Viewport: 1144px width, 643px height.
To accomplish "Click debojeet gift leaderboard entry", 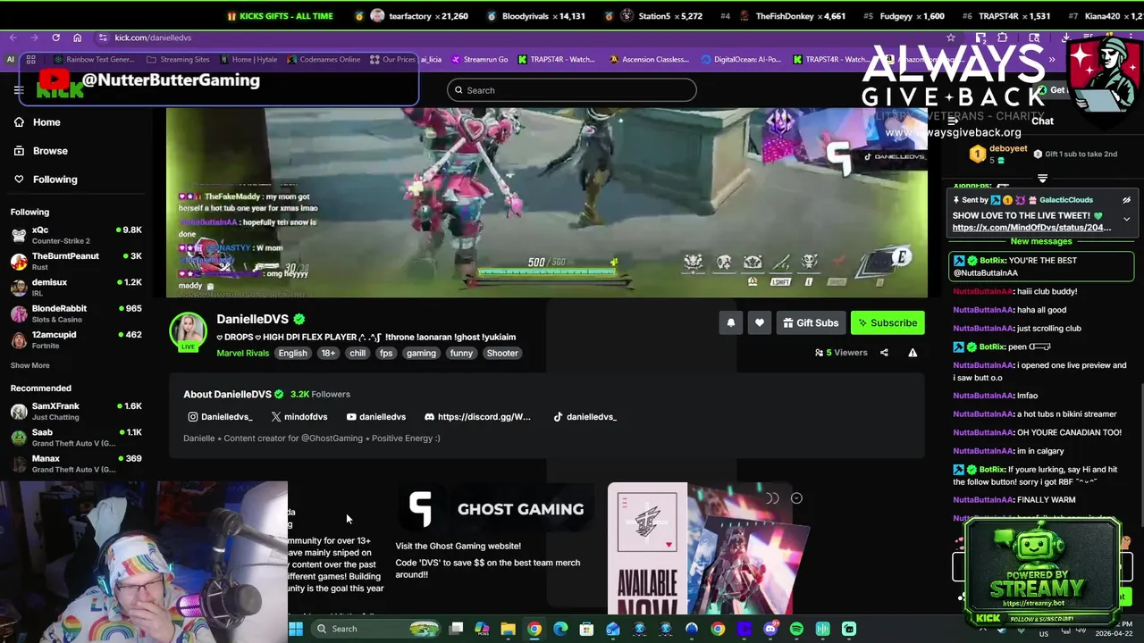I will pos(999,154).
